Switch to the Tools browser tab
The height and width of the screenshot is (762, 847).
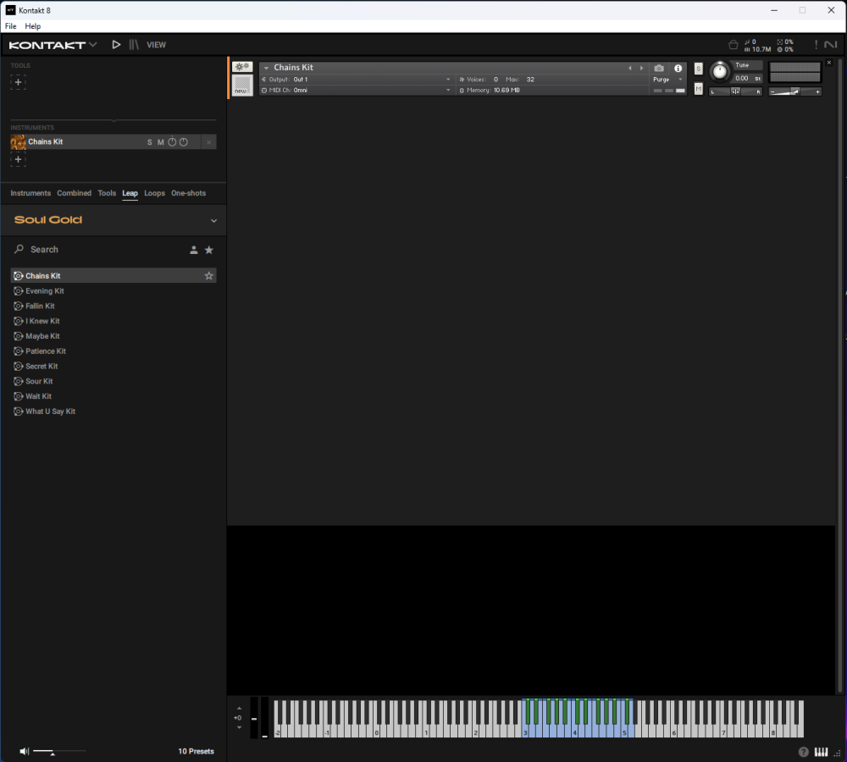click(107, 193)
